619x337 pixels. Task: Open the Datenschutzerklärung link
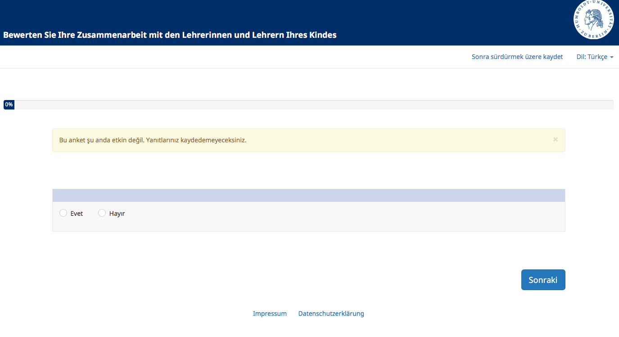(x=331, y=314)
